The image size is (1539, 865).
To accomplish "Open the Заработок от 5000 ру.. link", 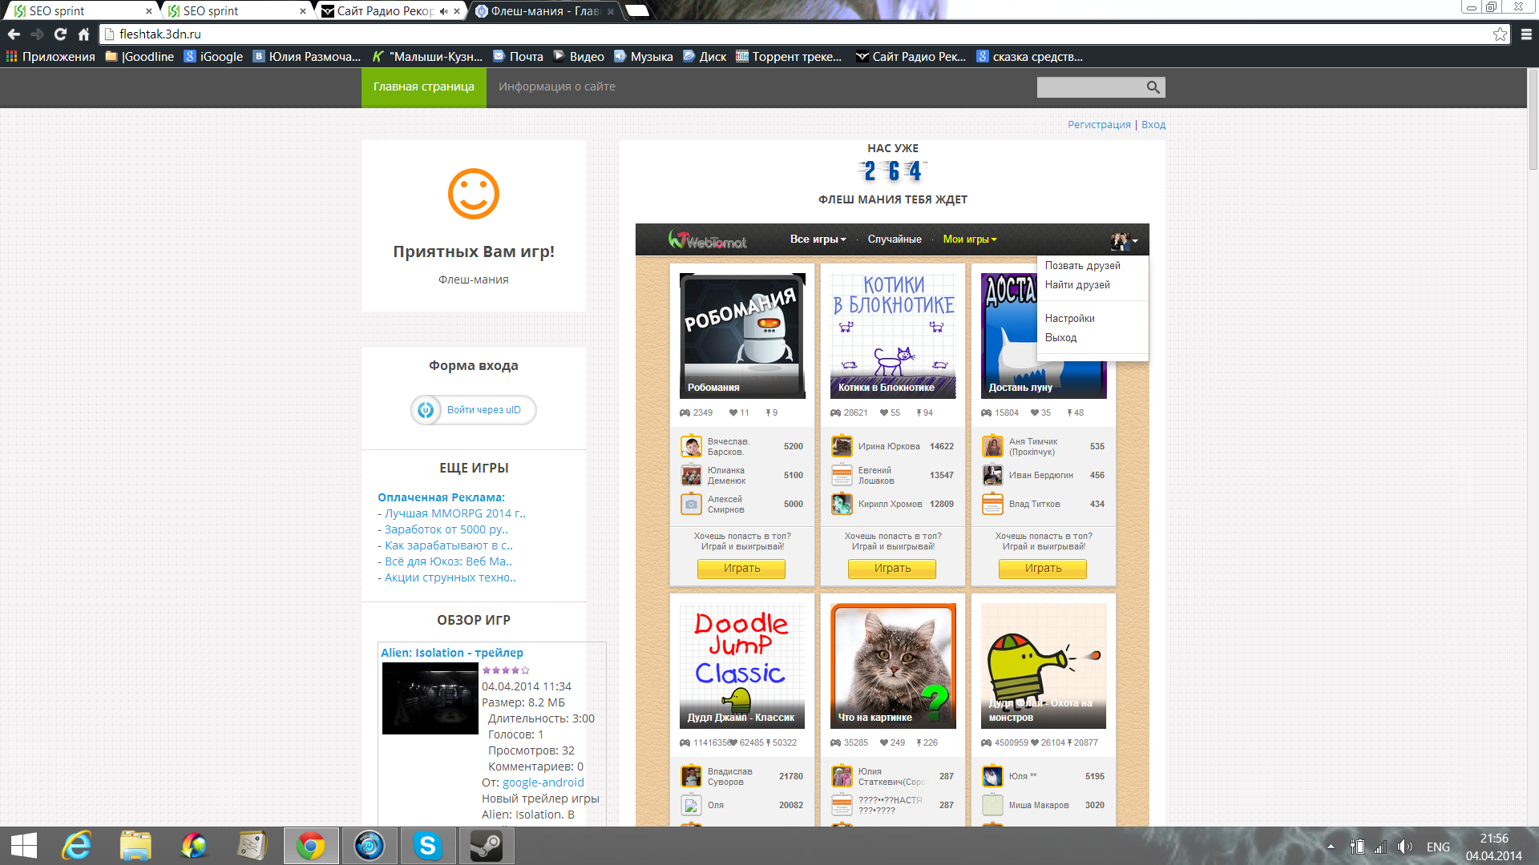I will [446, 529].
